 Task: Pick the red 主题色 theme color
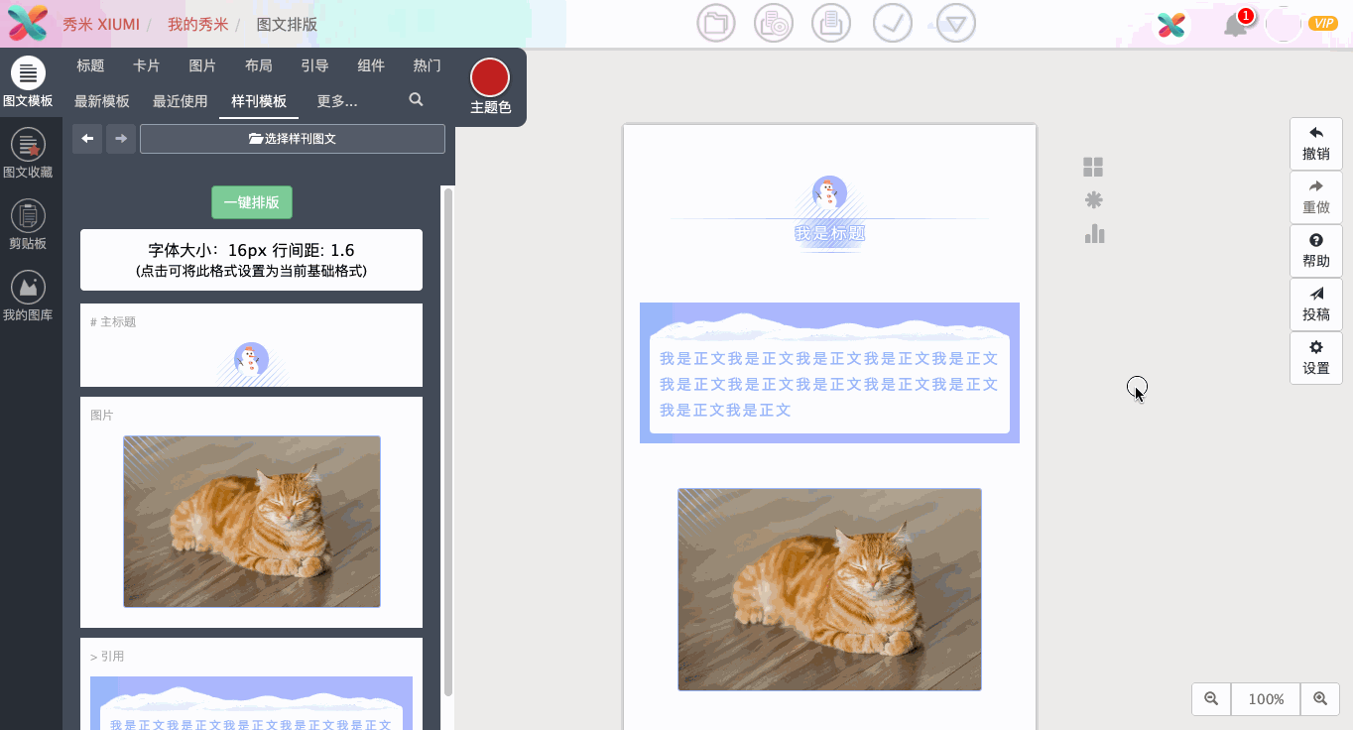[490, 78]
